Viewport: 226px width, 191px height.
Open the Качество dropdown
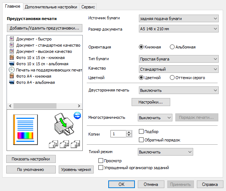pyautogui.click(x=179, y=69)
